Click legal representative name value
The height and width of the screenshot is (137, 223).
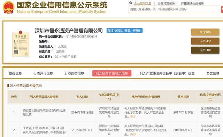point(62,47)
